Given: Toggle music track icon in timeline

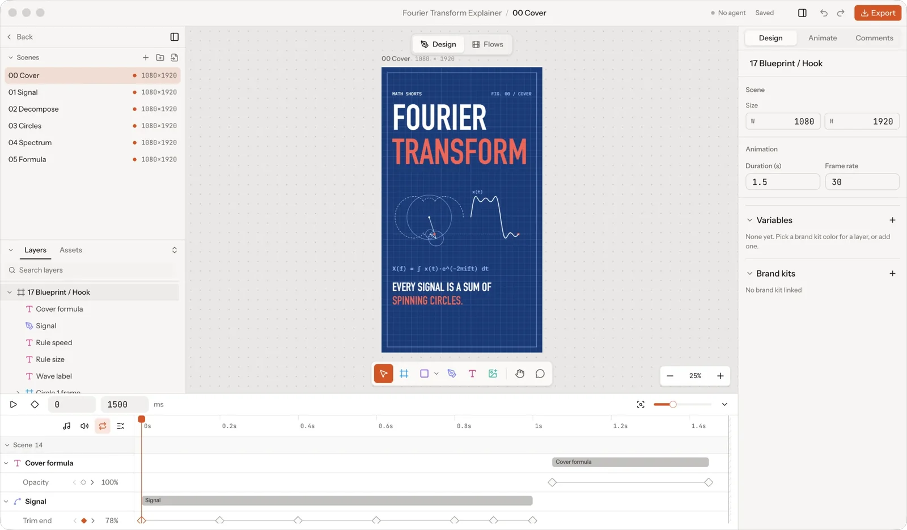Looking at the screenshot, I should pos(67,426).
